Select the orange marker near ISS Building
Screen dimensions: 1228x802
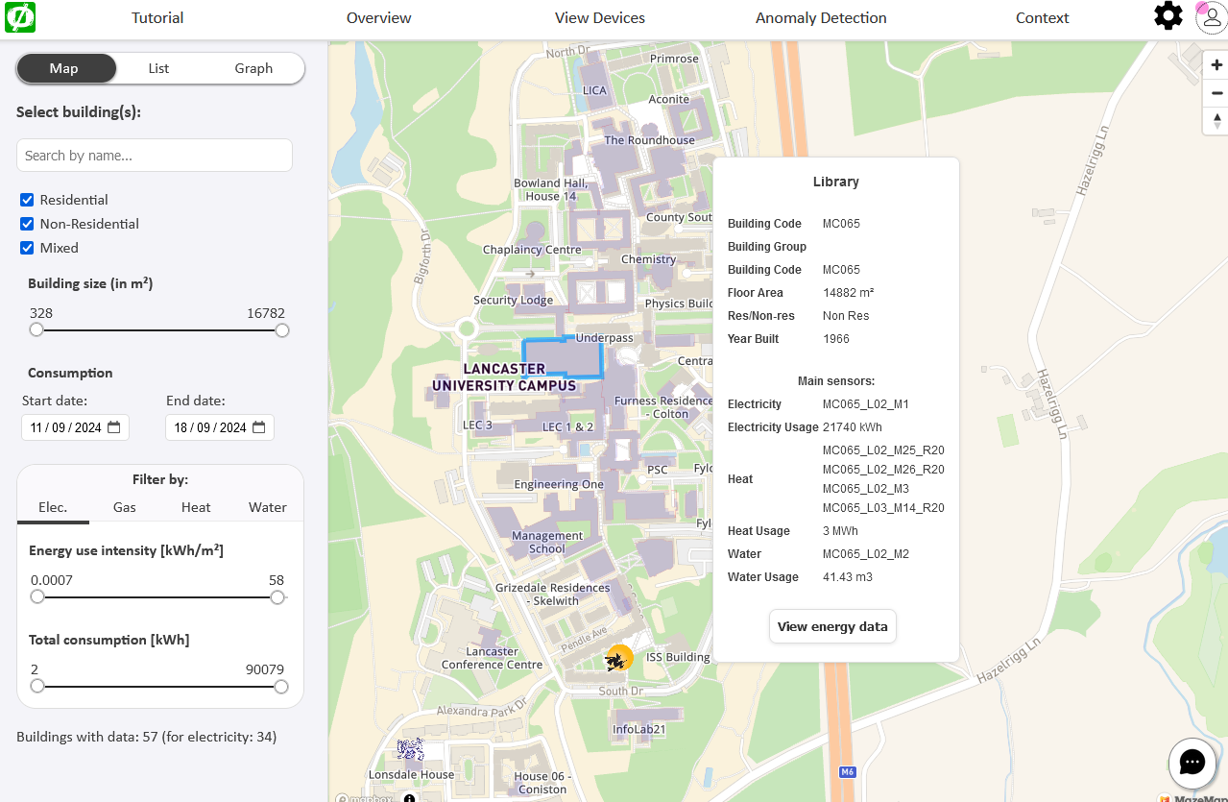coord(619,659)
